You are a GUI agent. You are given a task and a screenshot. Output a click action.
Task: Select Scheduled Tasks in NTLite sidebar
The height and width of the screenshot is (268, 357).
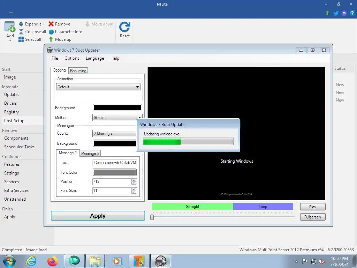click(20, 147)
